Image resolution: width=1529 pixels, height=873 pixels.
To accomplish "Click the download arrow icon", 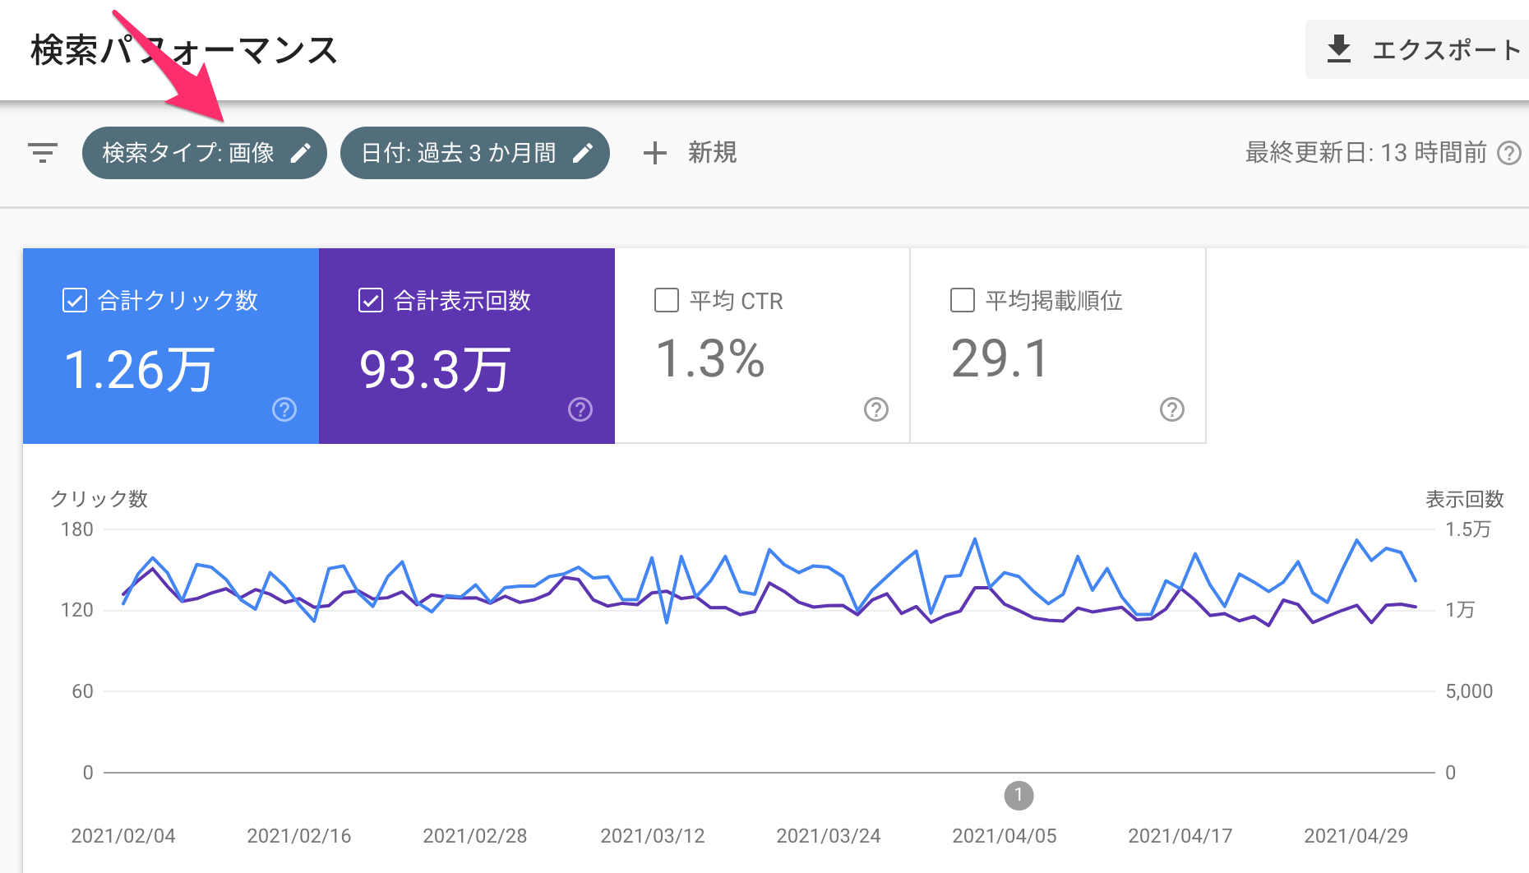I will 1339,49.
